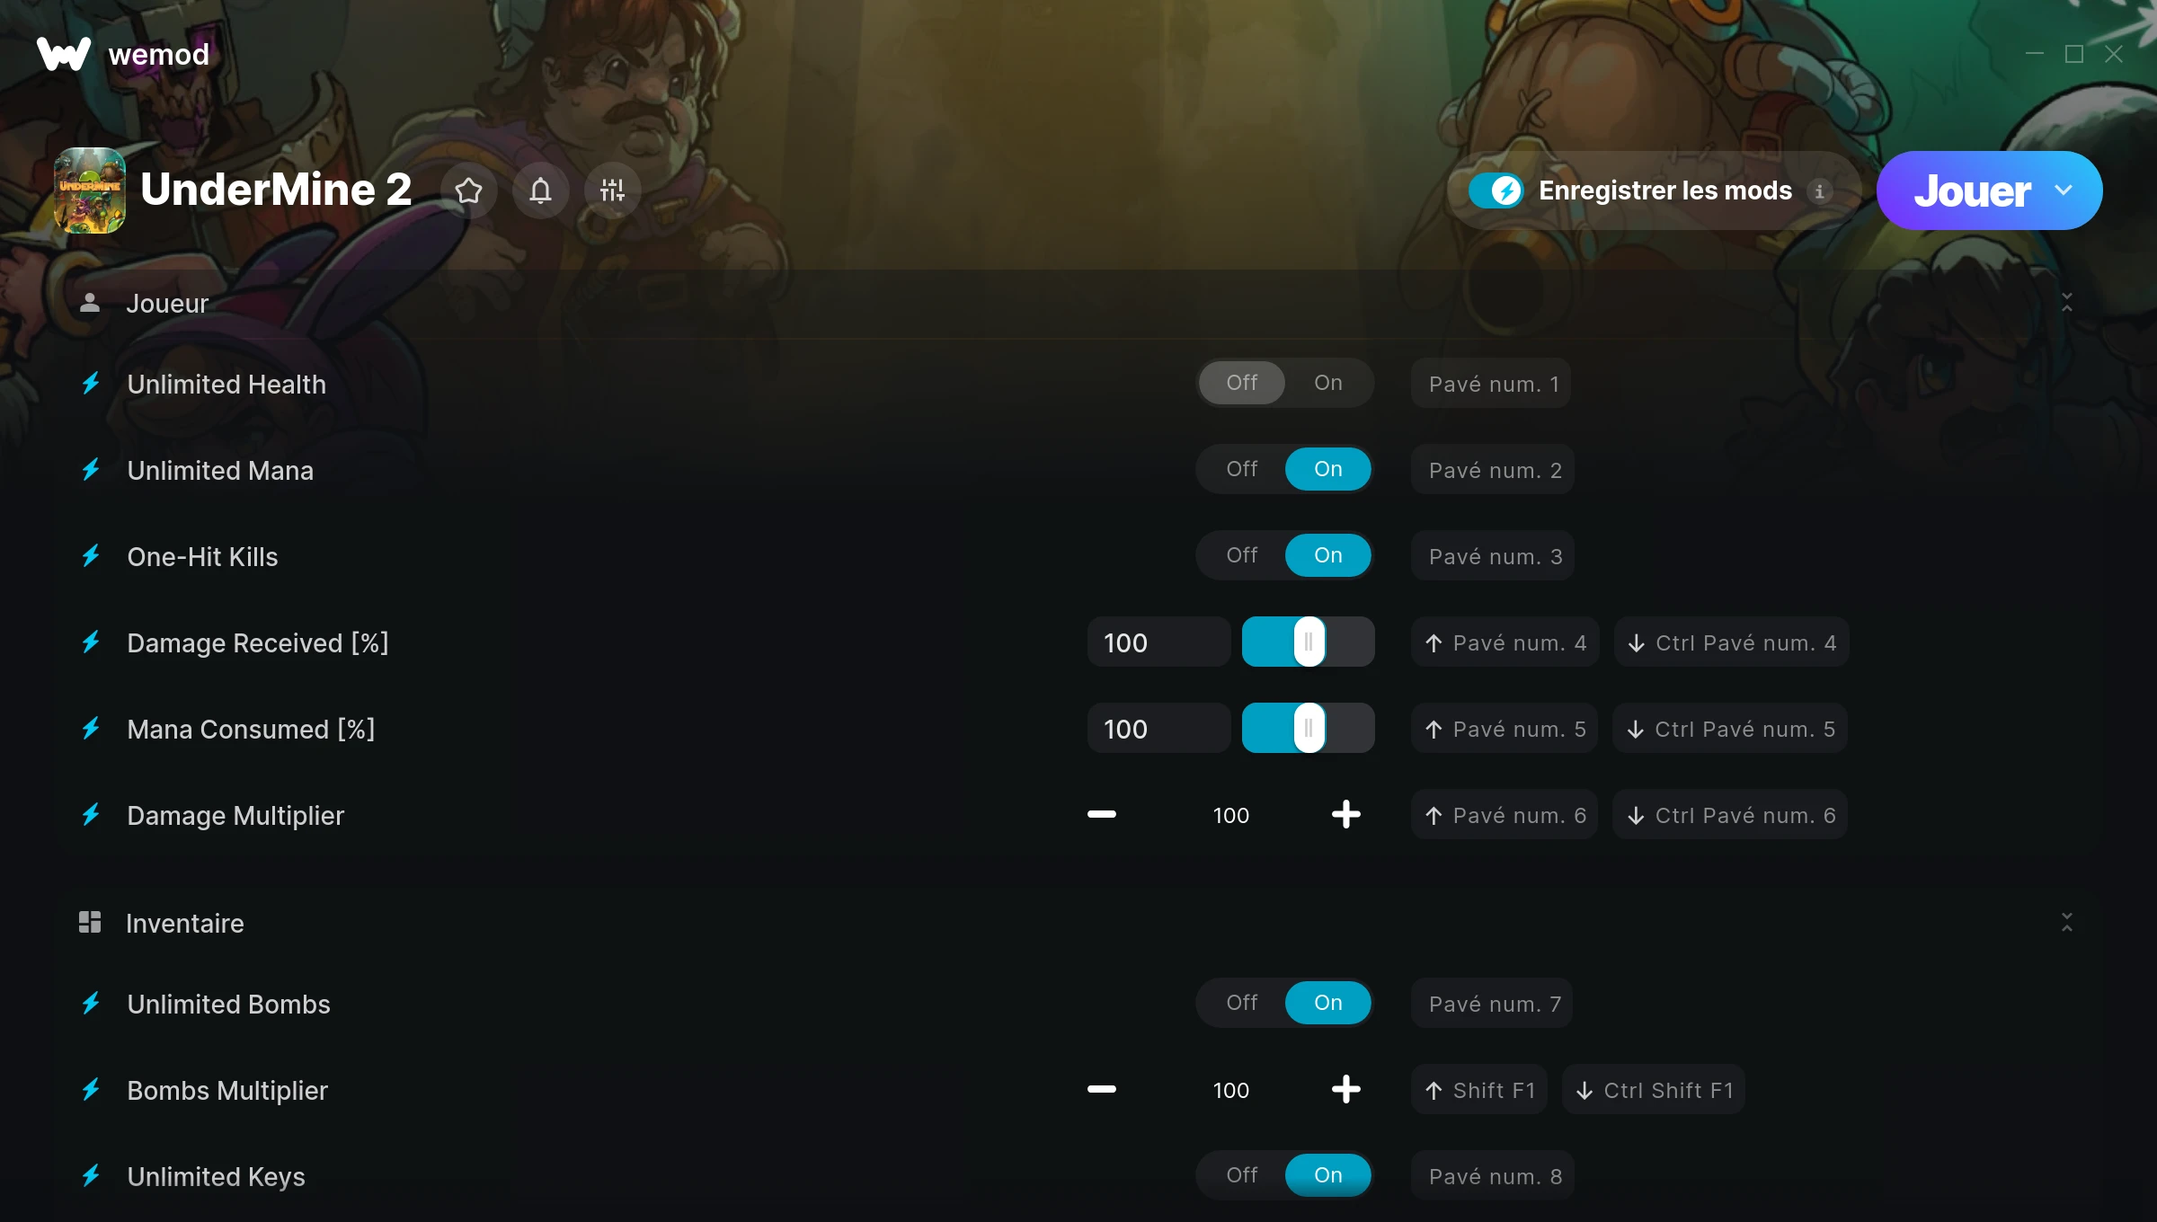Click the info icon next to Enregistrer les mods

click(x=1819, y=191)
